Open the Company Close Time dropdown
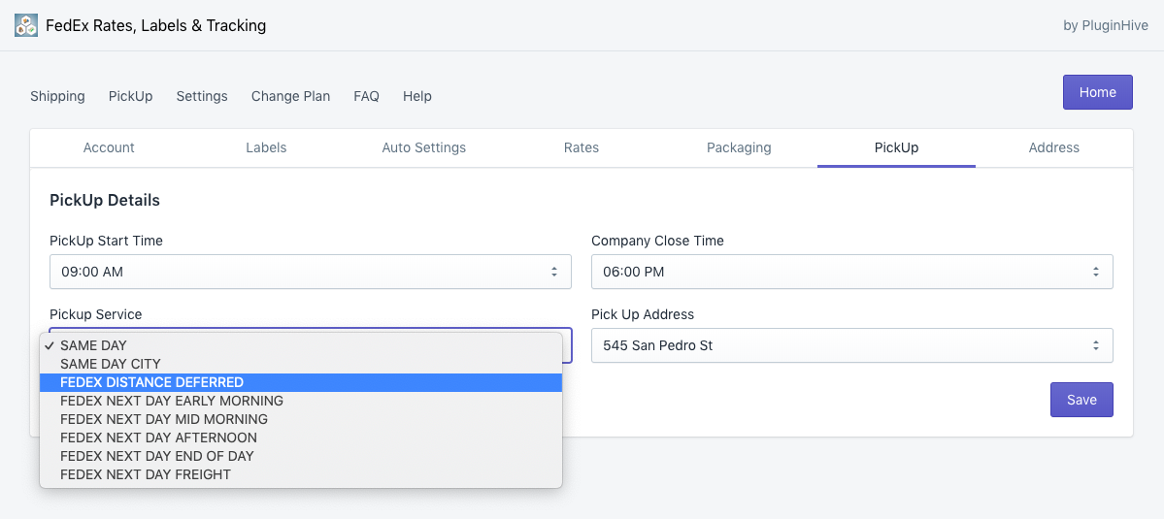The image size is (1164, 519). [852, 272]
